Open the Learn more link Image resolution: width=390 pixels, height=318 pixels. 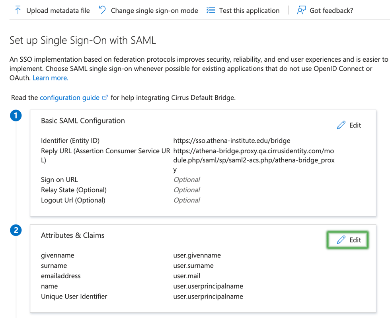(51, 78)
